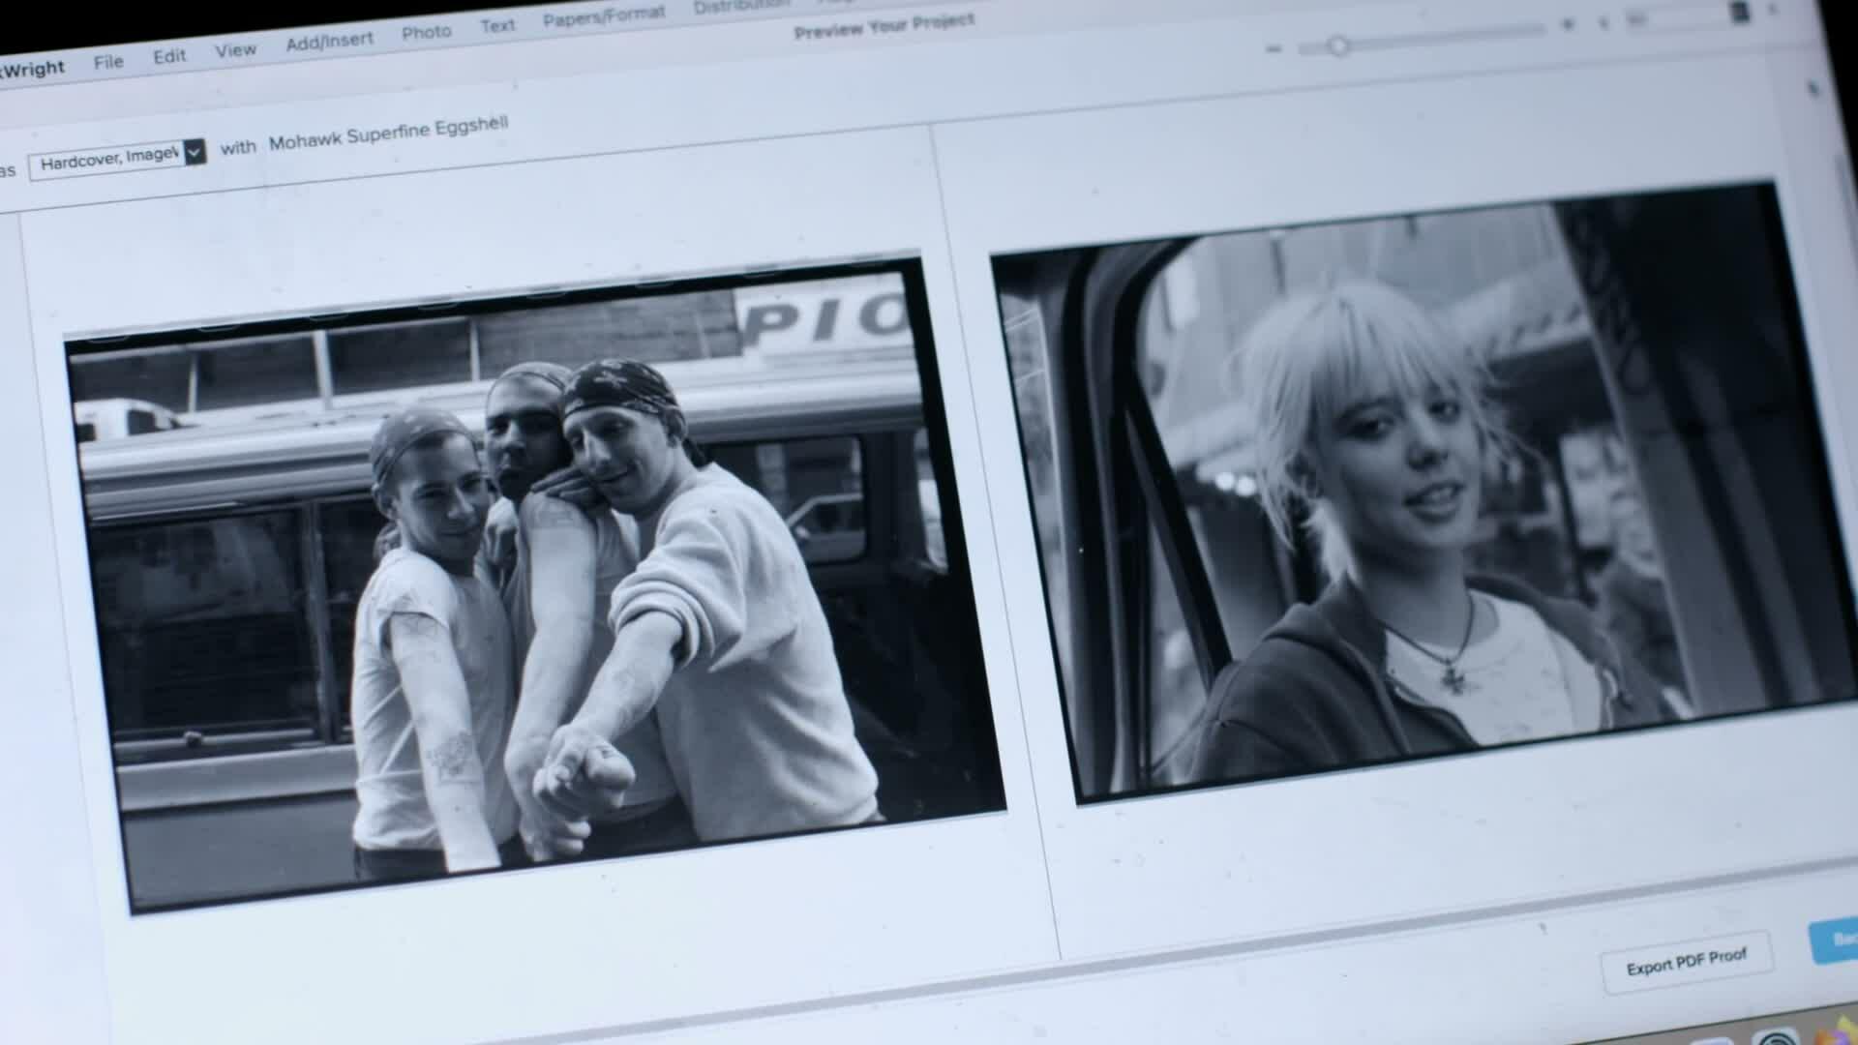
Task: Open the Photo menu
Action: [427, 33]
